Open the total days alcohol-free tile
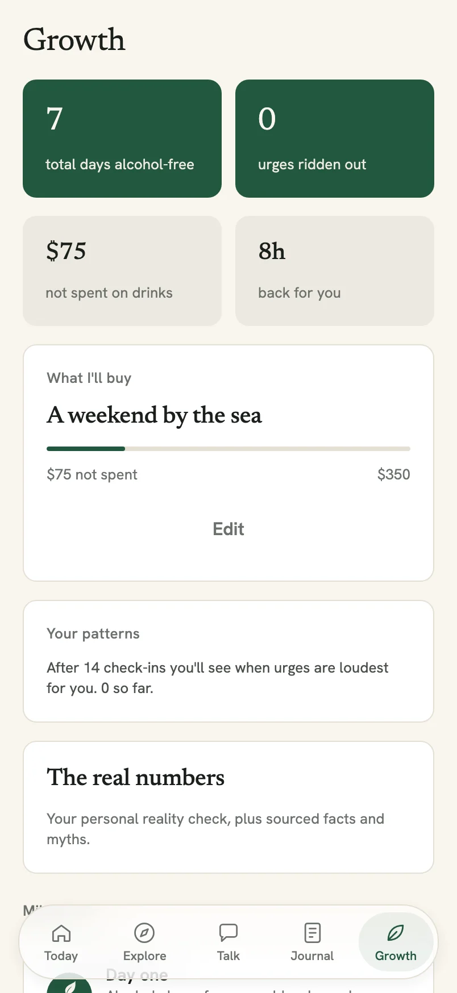The image size is (457, 993). pyautogui.click(x=122, y=139)
